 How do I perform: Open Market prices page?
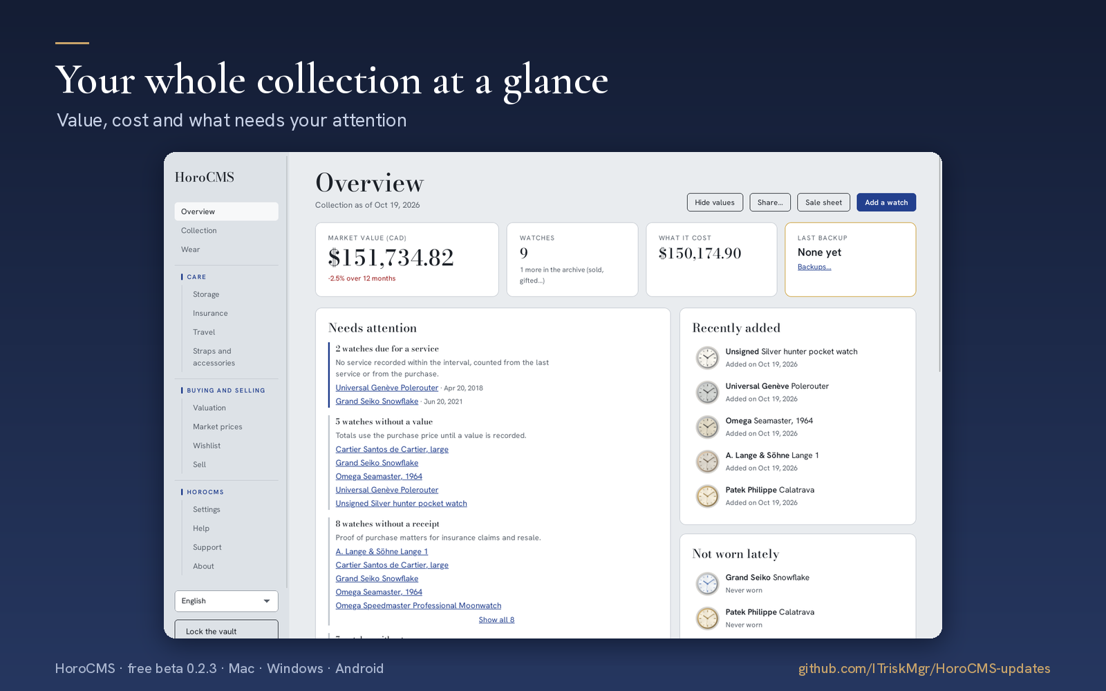click(x=218, y=427)
